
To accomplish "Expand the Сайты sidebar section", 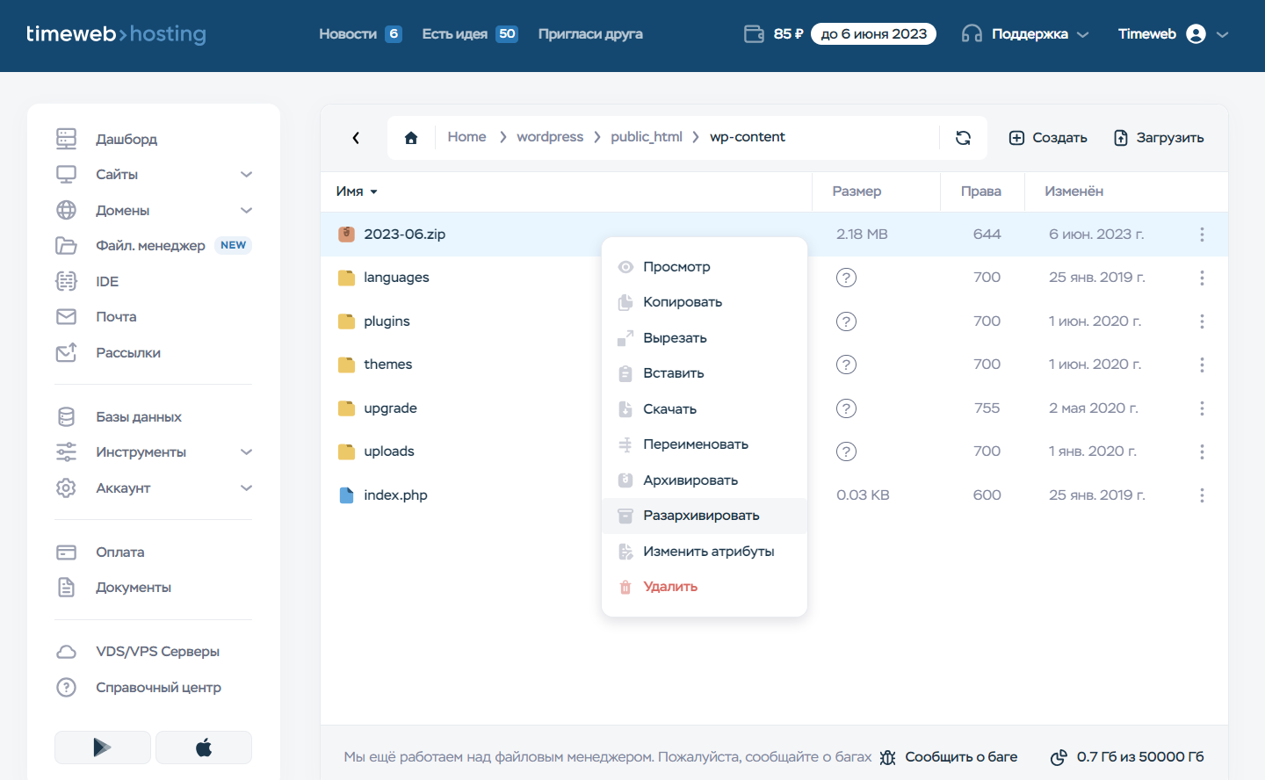I will pyautogui.click(x=246, y=175).
